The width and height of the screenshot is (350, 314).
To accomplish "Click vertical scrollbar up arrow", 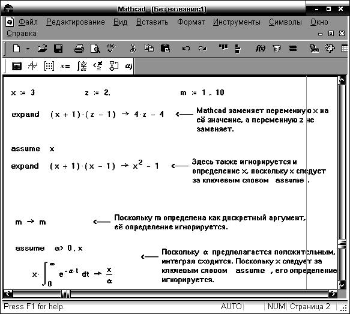I will (x=342, y=80).
